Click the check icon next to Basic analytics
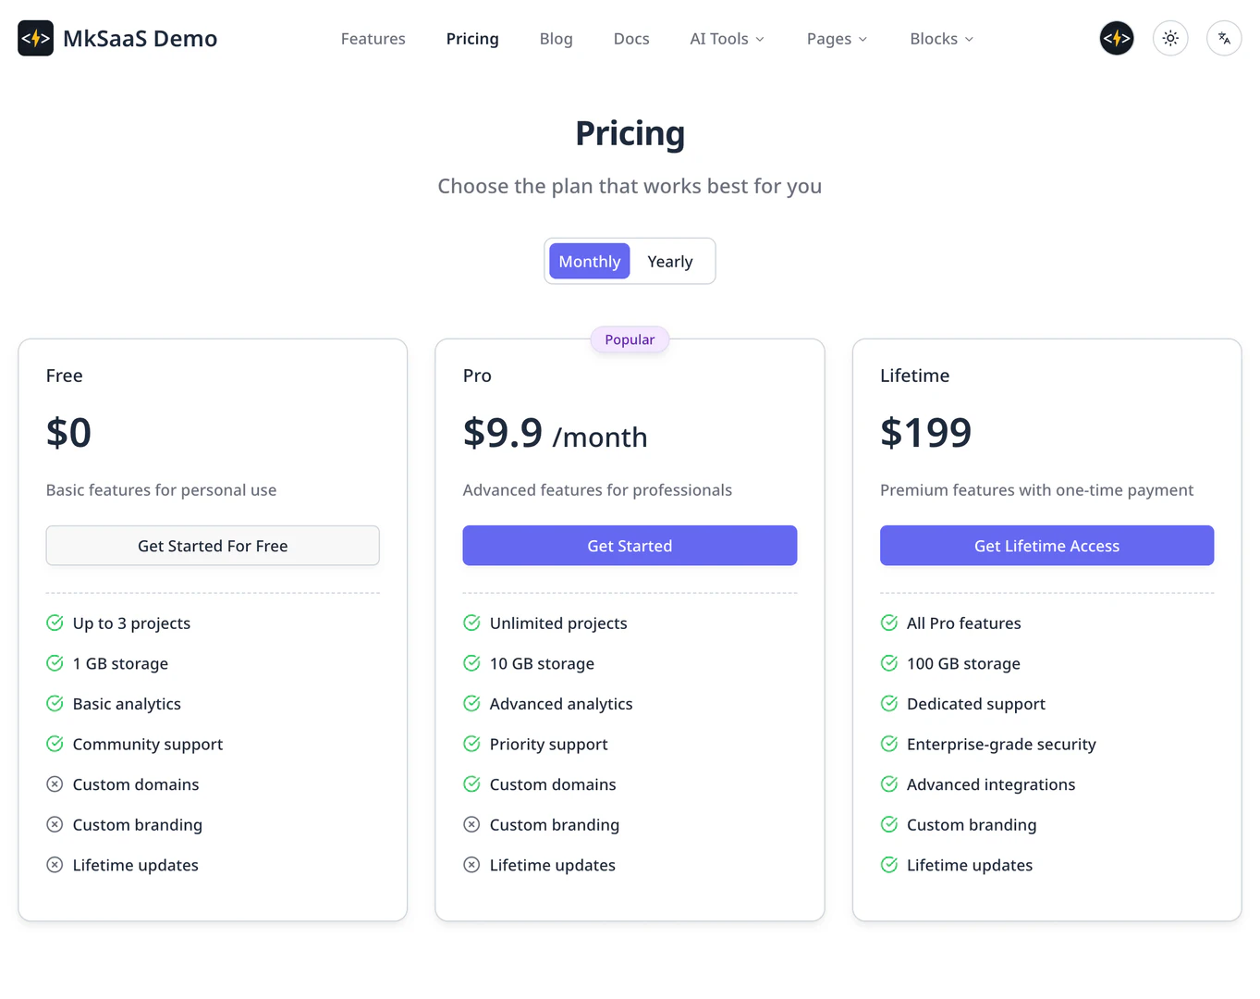1260x999 pixels. coord(55,703)
